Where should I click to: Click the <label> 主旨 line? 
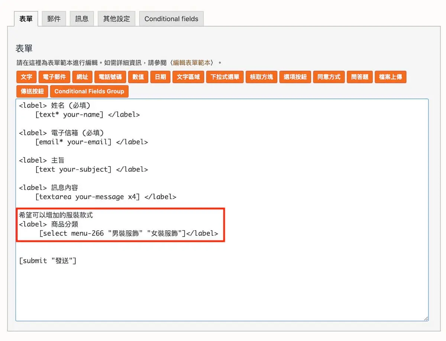click(x=42, y=160)
